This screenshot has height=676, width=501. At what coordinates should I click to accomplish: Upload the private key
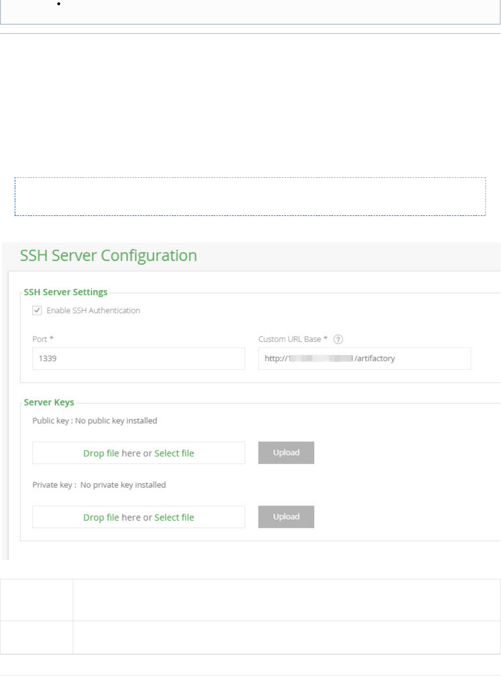pyautogui.click(x=286, y=517)
